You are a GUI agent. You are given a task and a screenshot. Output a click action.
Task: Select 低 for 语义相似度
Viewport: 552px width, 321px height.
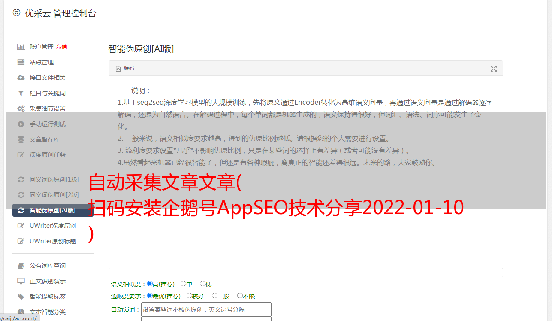pyautogui.click(x=202, y=284)
